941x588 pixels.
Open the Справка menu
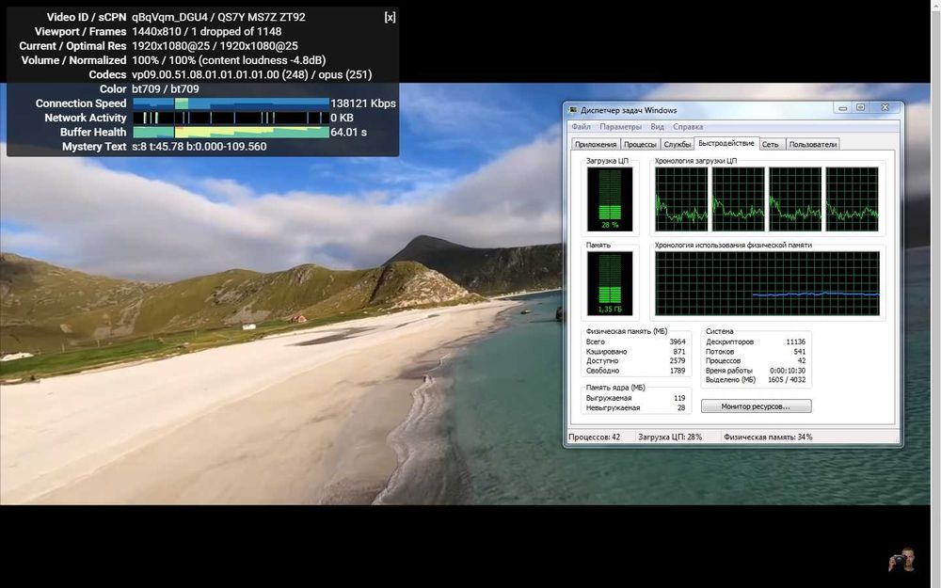click(688, 126)
